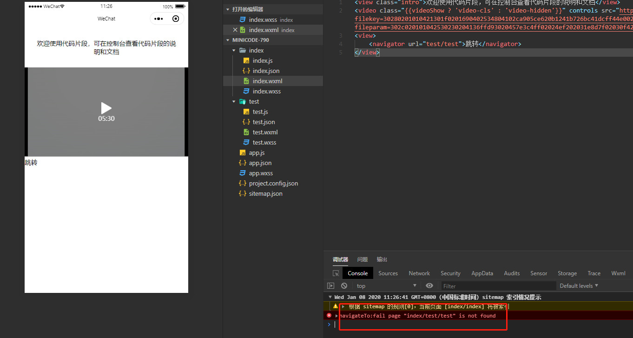This screenshot has width=633, height=338.
Task: Open the simulator capsule three-dot menu
Action: (x=158, y=19)
